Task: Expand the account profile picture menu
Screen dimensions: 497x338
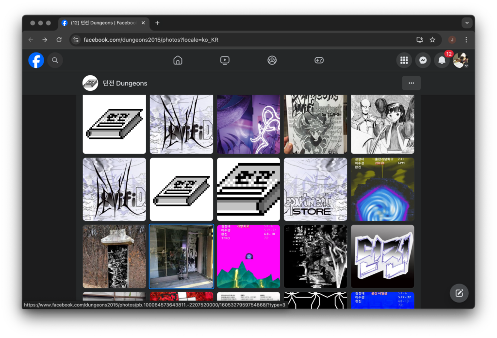Action: click(460, 60)
